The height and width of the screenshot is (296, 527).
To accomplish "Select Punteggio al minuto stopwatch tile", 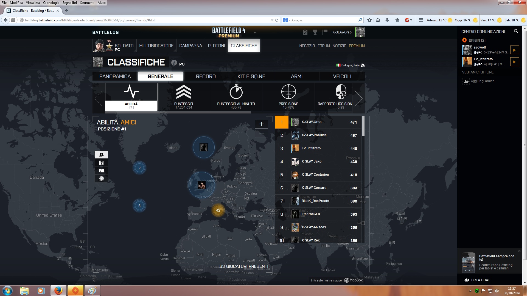I will (x=236, y=97).
